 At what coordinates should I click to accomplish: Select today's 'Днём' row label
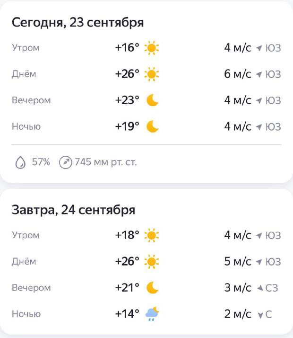click(24, 74)
